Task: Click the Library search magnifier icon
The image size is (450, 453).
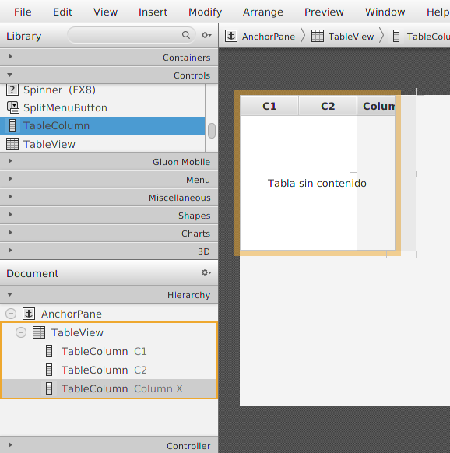Action: point(186,35)
